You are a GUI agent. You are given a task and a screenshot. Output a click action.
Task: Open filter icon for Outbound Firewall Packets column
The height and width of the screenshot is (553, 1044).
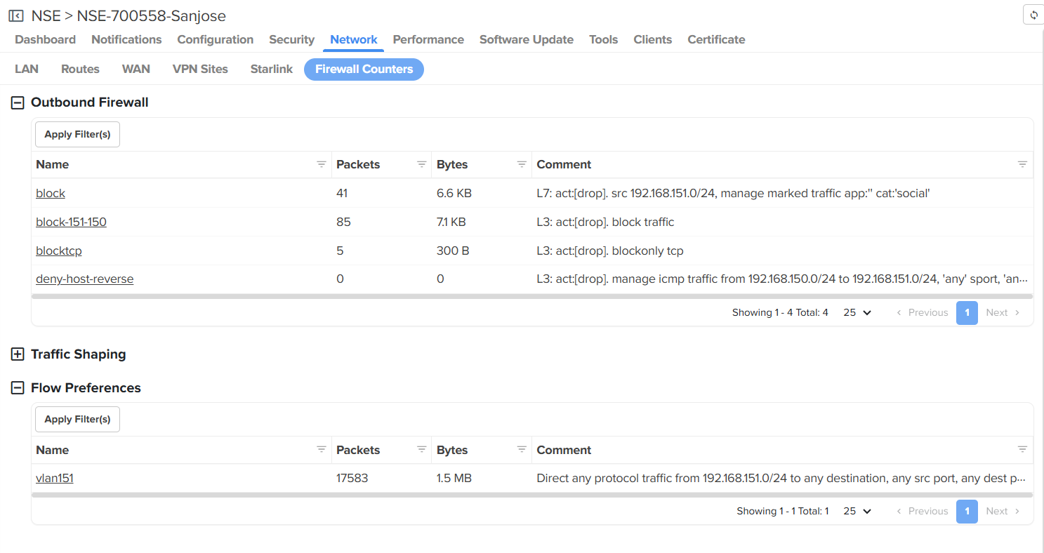pyautogui.click(x=421, y=164)
